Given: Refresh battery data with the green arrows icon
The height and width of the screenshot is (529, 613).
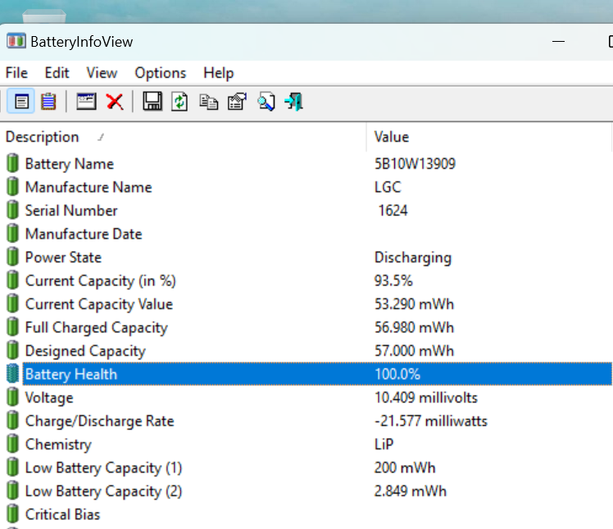Looking at the screenshot, I should [179, 102].
